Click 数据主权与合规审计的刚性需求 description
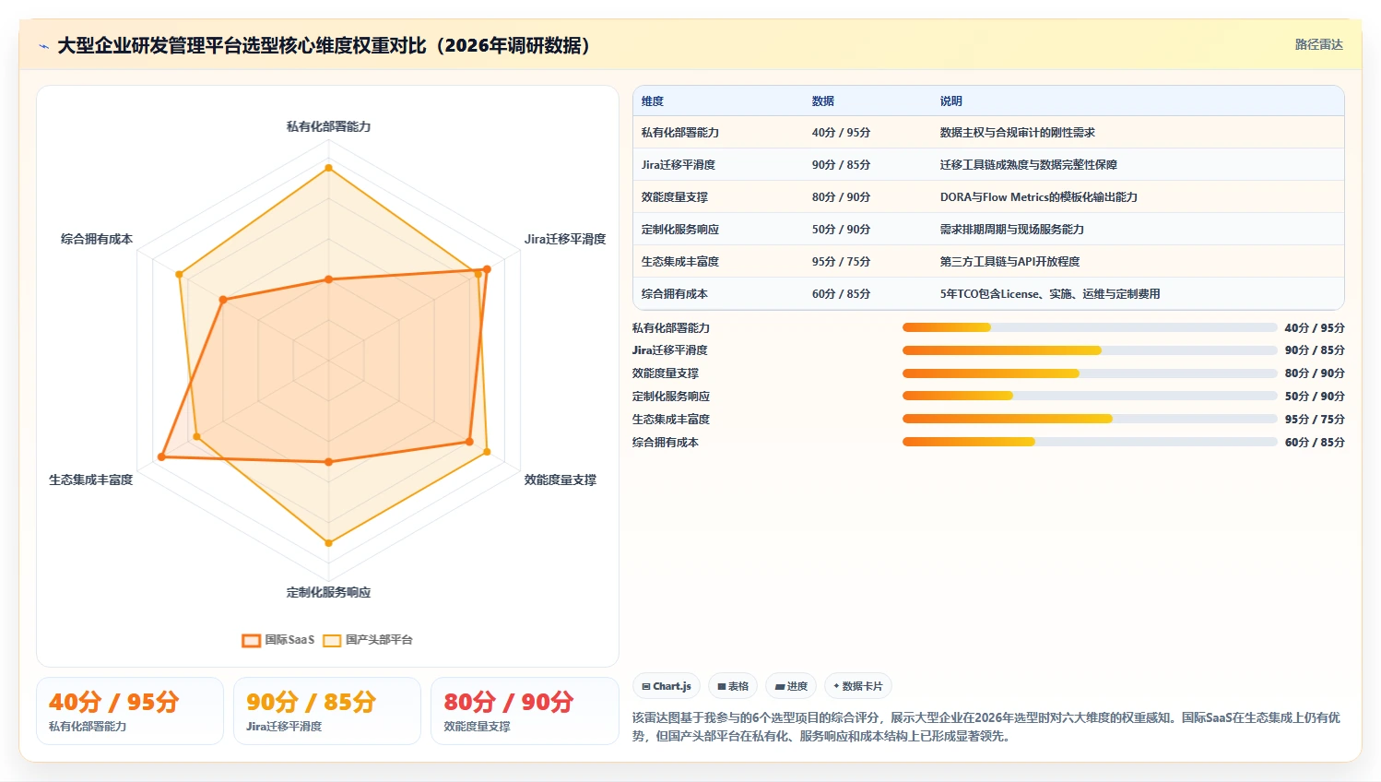 [x=1018, y=133]
